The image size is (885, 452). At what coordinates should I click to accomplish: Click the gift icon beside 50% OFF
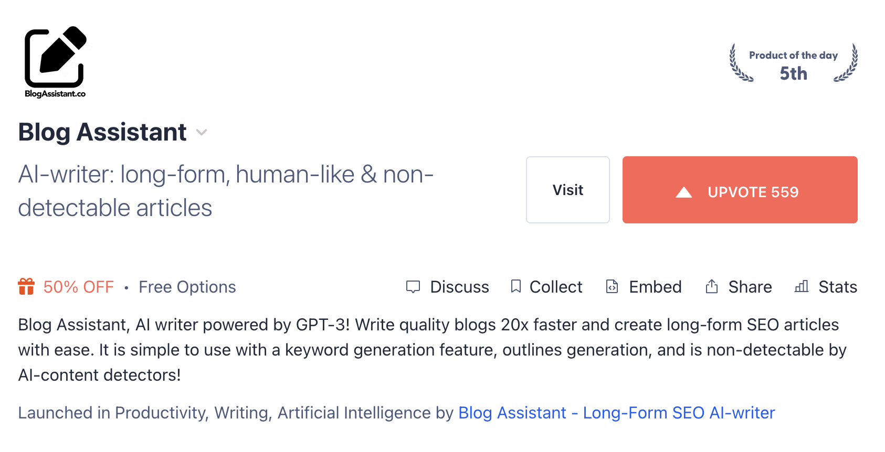pos(26,287)
